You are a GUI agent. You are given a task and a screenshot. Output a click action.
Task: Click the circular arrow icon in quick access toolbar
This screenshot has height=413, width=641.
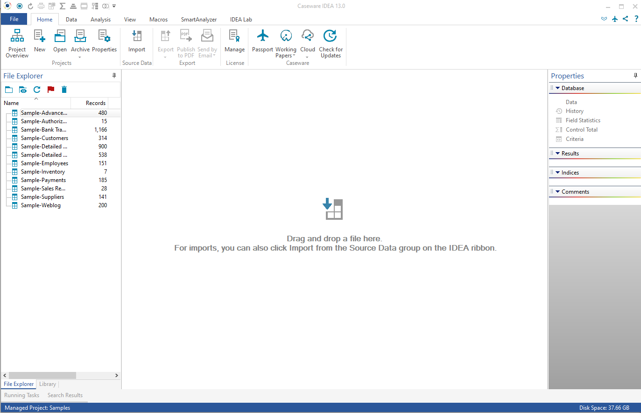point(30,6)
